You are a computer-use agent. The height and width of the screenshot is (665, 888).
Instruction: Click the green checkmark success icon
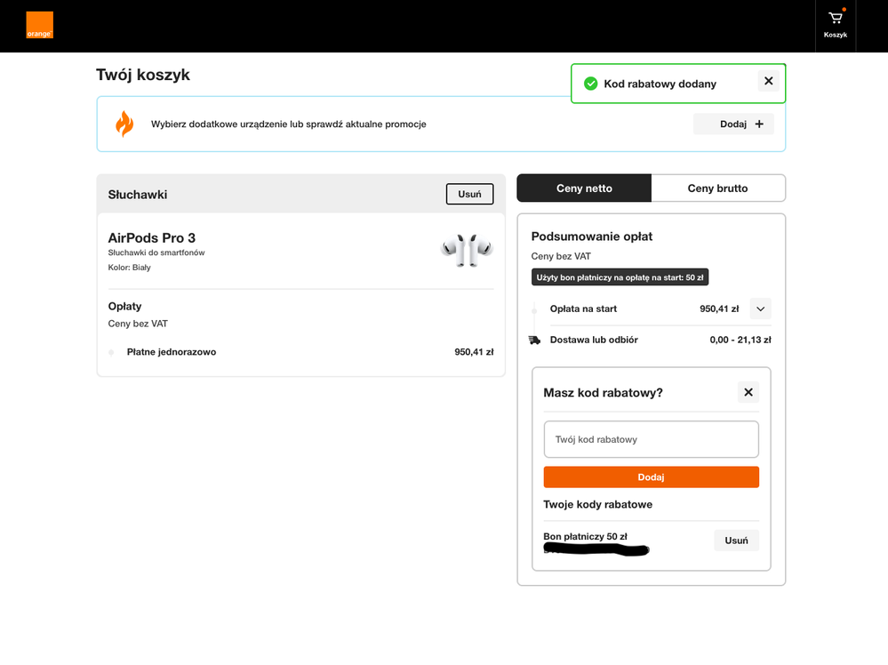(591, 84)
